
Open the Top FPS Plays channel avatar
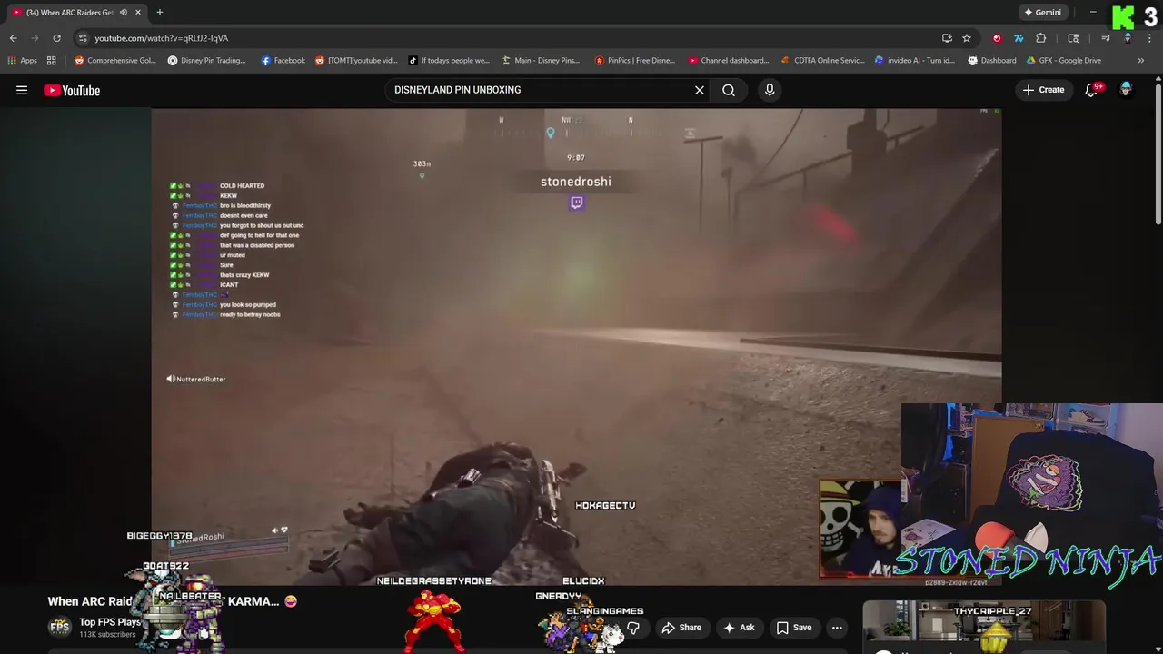point(60,627)
